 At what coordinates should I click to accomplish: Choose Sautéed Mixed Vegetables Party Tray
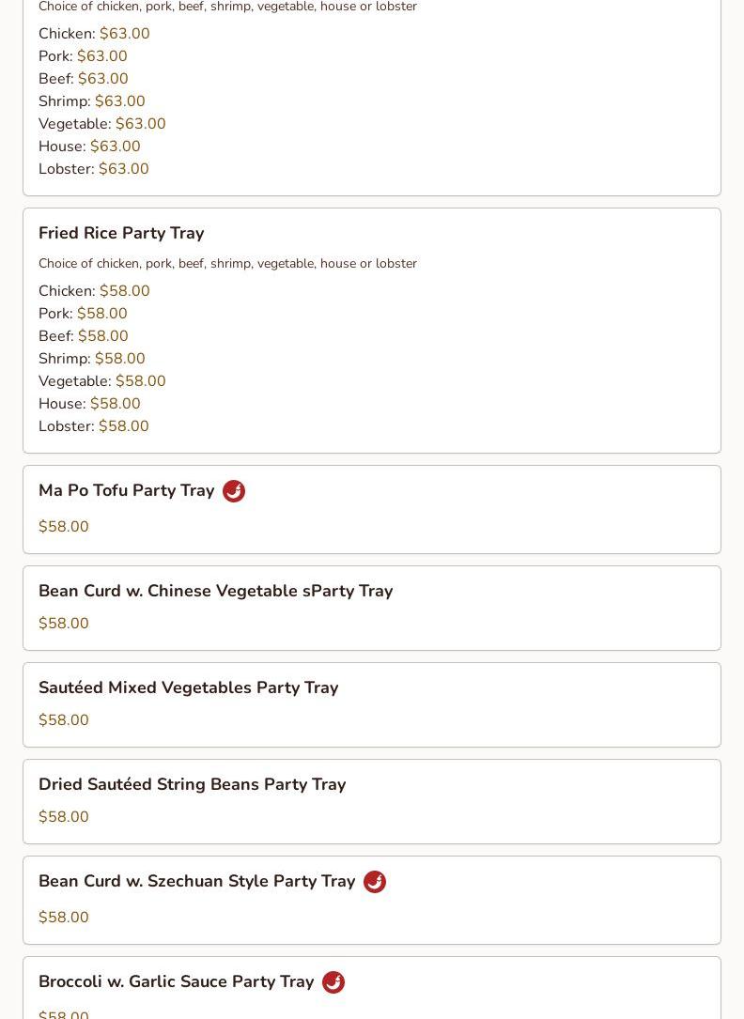(x=189, y=687)
